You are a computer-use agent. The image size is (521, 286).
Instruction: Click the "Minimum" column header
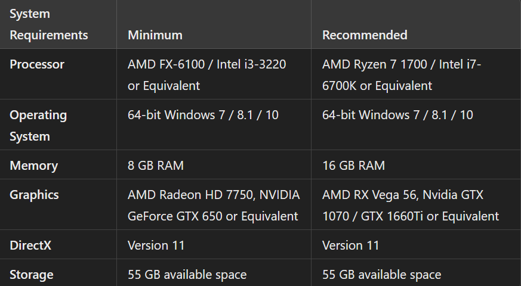tap(155, 35)
